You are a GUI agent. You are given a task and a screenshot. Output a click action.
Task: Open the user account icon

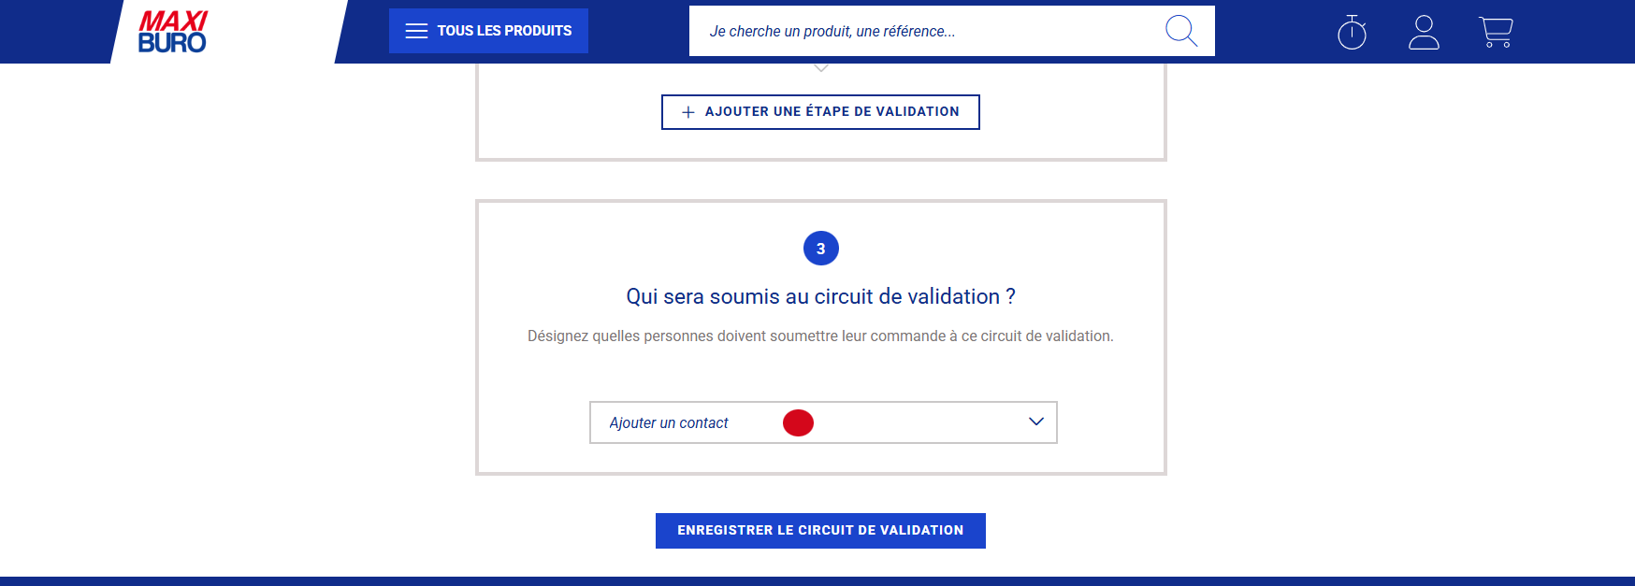1424,32
